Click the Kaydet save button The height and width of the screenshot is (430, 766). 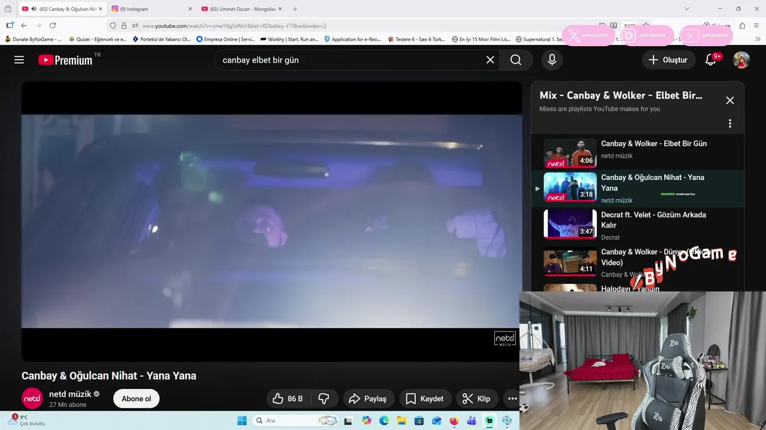(424, 398)
